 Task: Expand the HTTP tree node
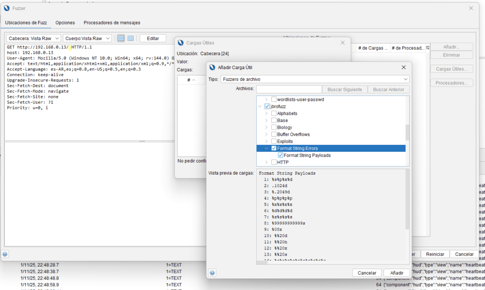tap(266, 162)
